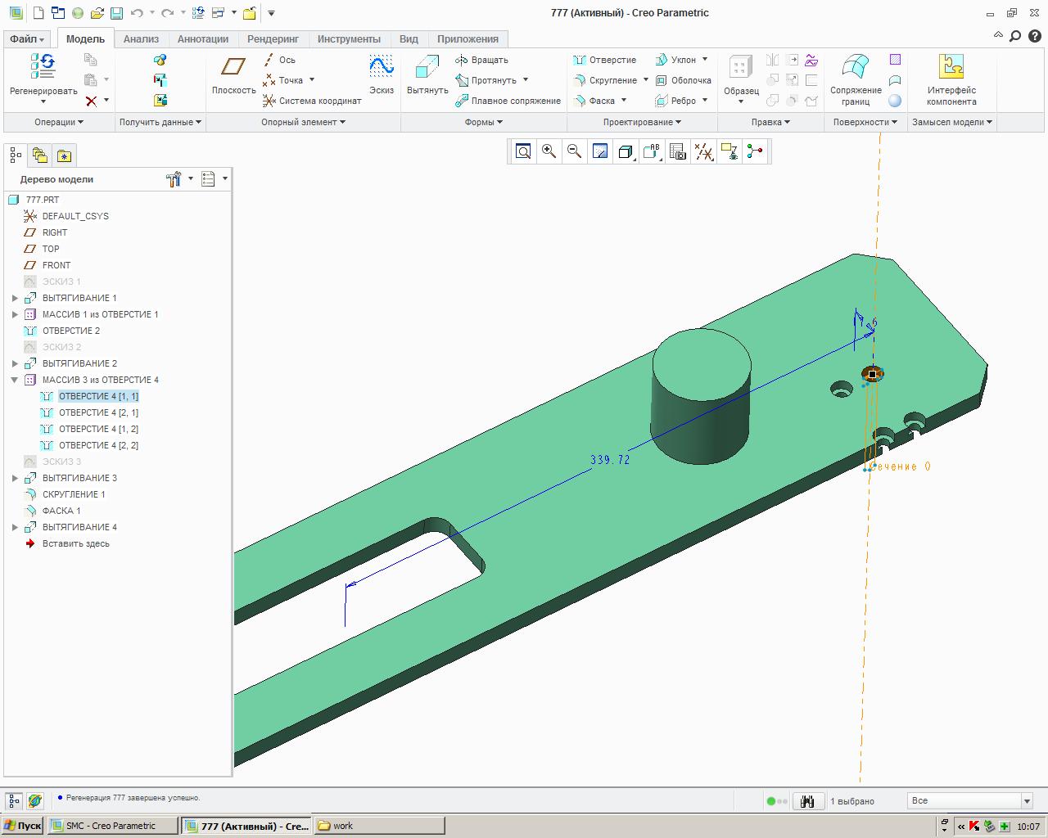Image resolution: width=1048 pixels, height=838 pixels.
Task: Expand the Правка group dropdown
Action: 770,122
